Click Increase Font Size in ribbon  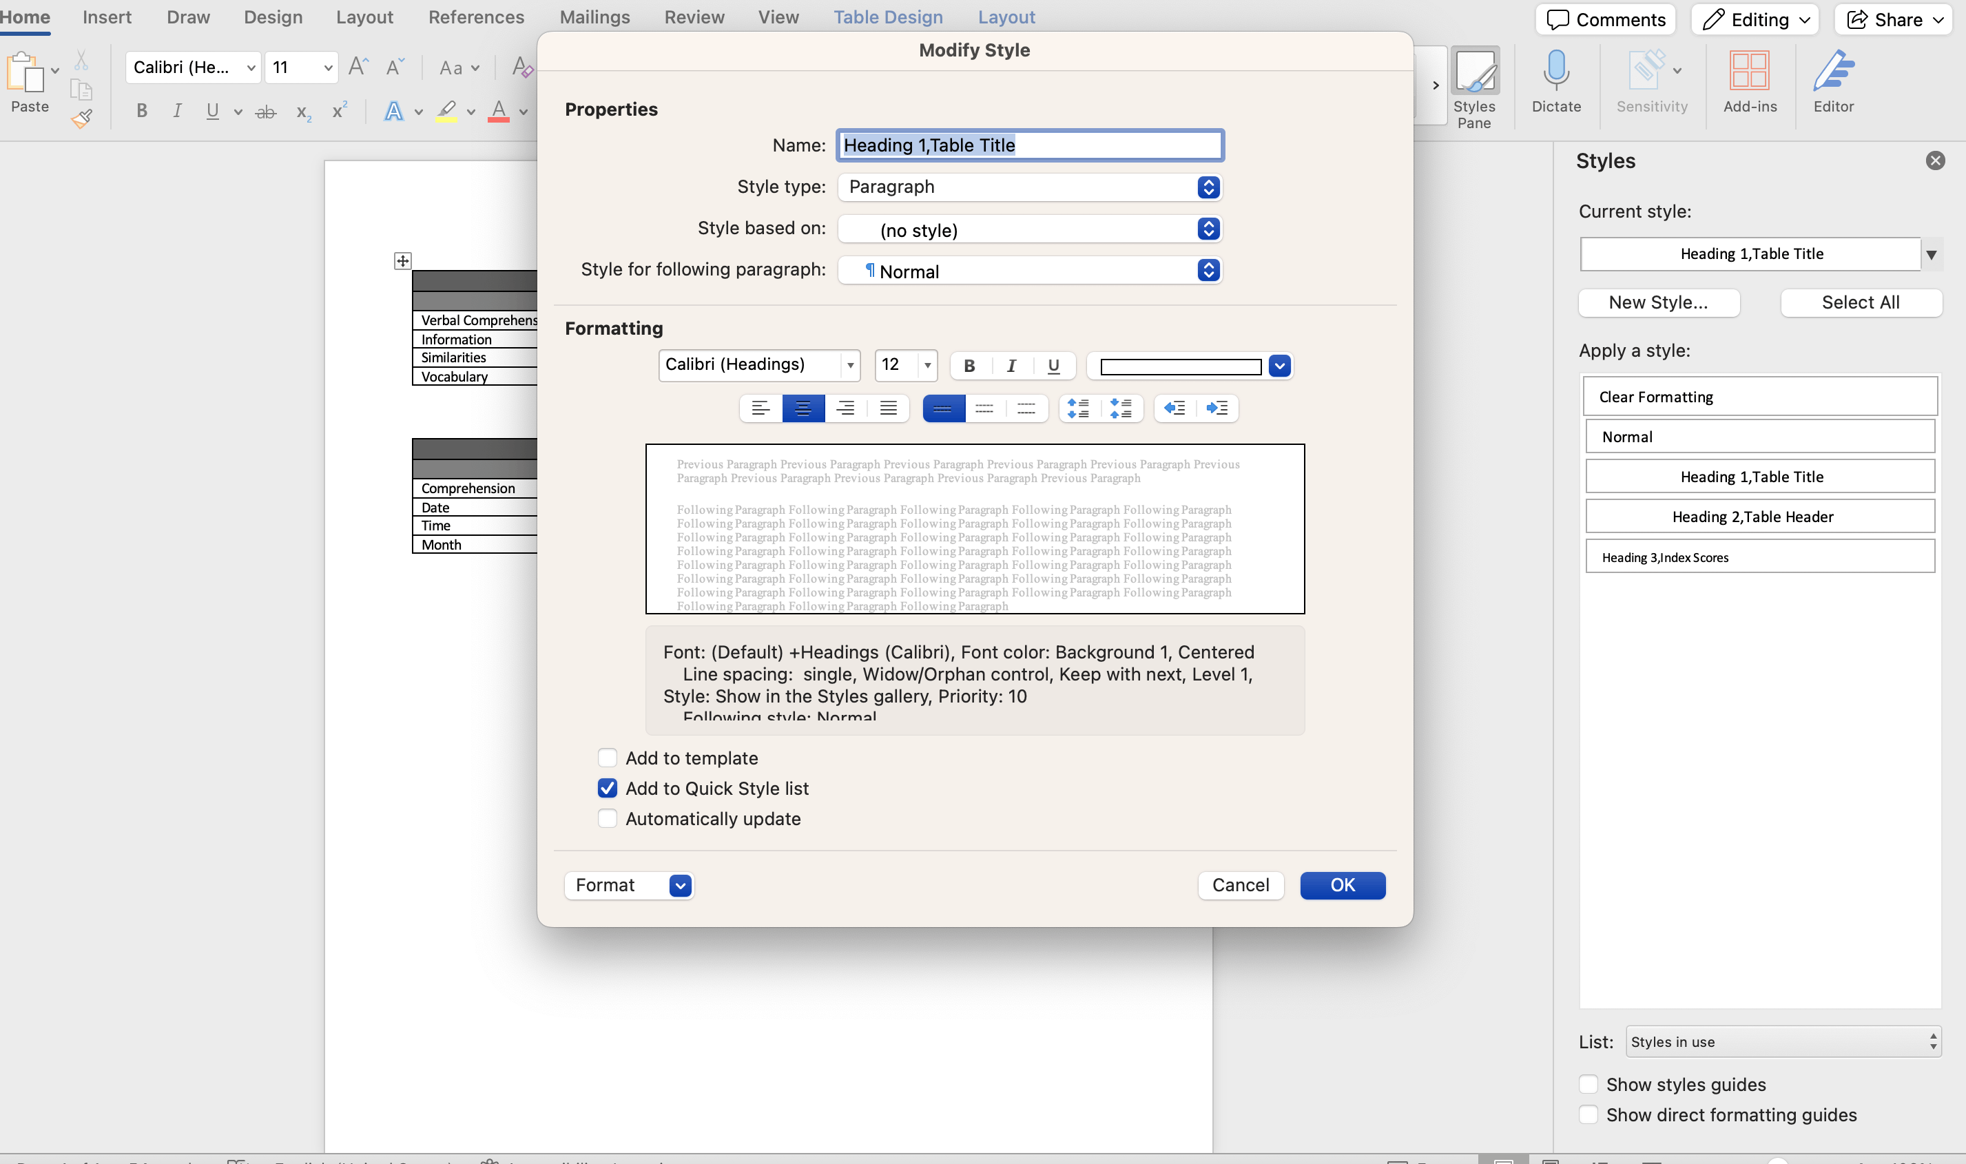click(358, 67)
